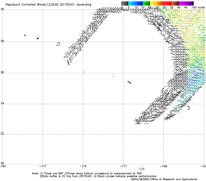The image size is (206, 181).
Task: Click the "-174" longitude axis label
Action: pyautogui.click(x=83, y=166)
